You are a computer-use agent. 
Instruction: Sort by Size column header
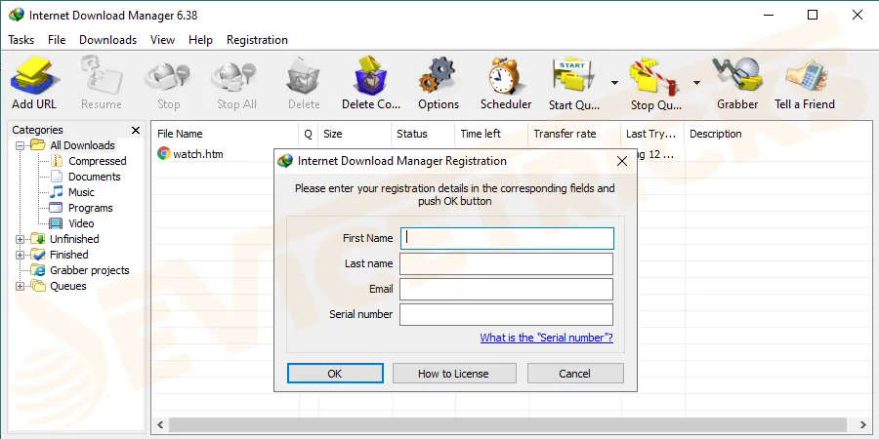pos(355,134)
